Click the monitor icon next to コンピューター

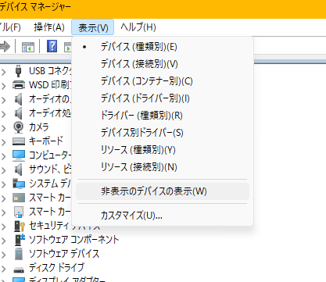19,155
